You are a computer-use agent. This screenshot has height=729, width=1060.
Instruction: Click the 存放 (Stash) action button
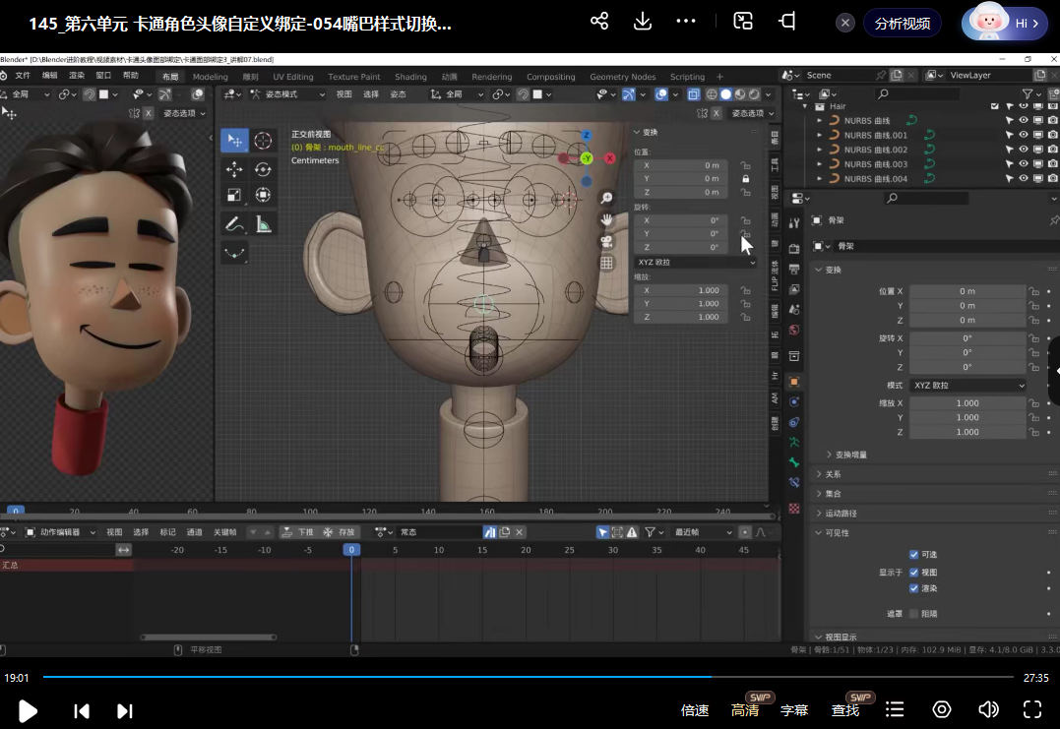(341, 532)
